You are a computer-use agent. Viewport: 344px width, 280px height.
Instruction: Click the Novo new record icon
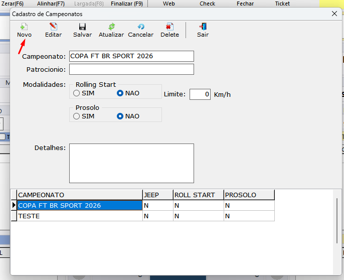tap(24, 27)
